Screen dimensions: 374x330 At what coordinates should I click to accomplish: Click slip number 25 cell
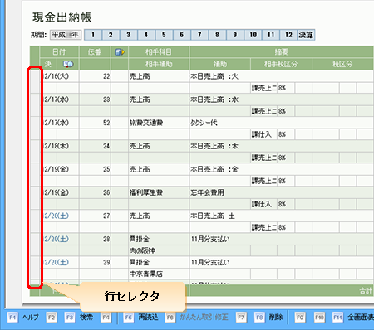point(95,169)
